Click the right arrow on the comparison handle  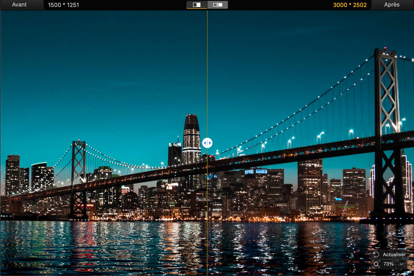[x=210, y=143]
